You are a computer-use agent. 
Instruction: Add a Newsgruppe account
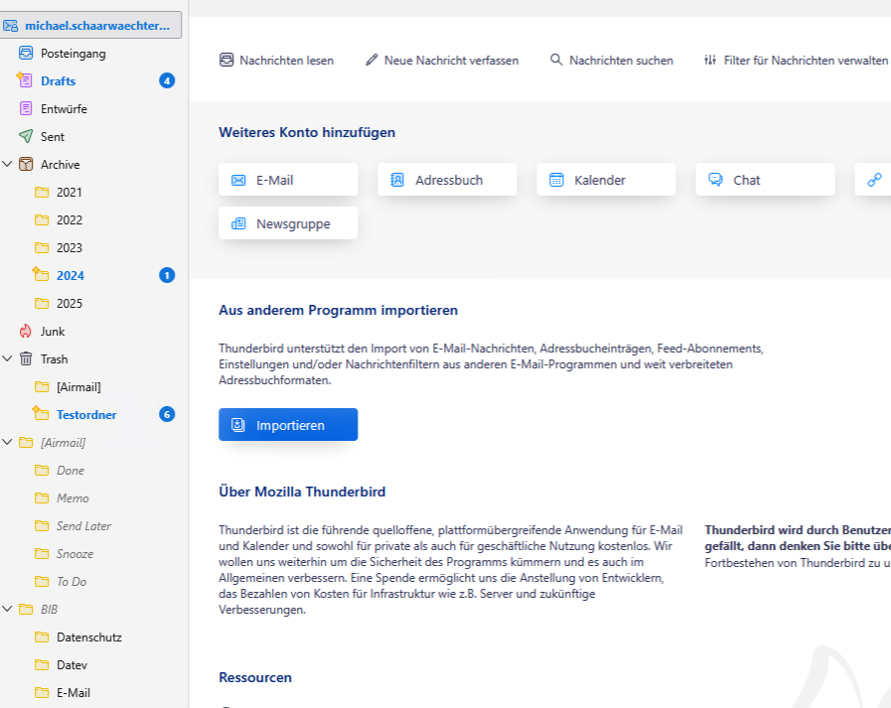pyautogui.click(x=288, y=223)
